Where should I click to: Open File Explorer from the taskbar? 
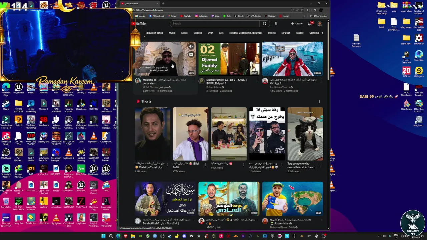[133, 236]
